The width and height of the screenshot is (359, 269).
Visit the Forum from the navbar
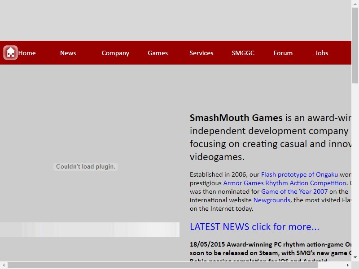[283, 53]
